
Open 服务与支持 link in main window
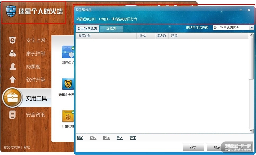[x=12, y=147]
